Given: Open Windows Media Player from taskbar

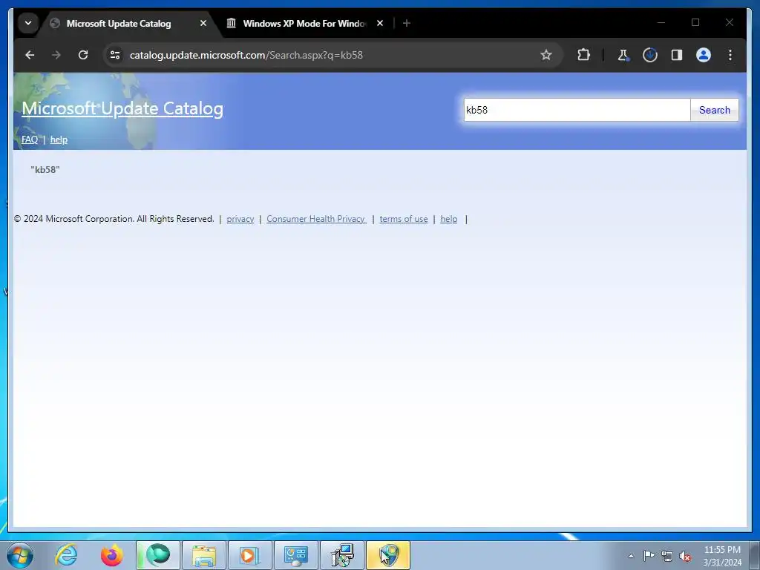Looking at the screenshot, I should coord(249,555).
